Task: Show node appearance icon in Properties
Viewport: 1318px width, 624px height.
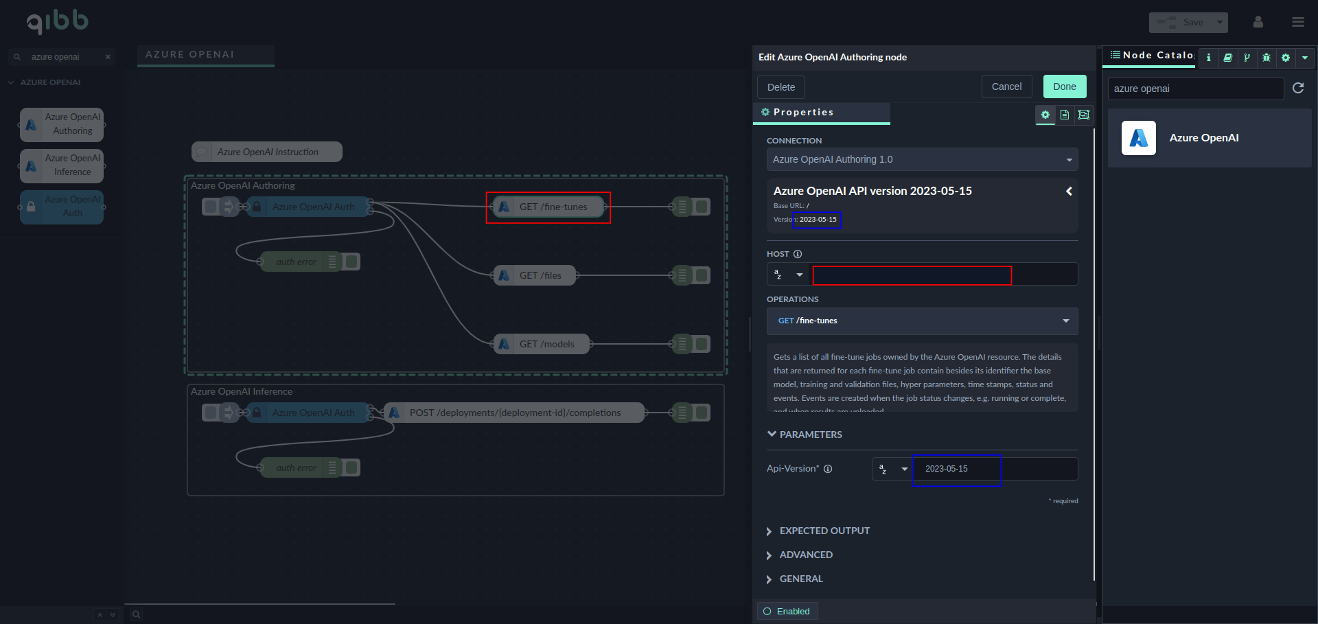Action: (x=1084, y=115)
